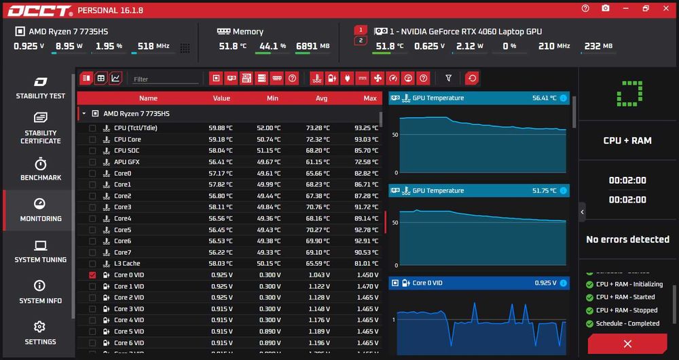Click 'CPU + RAM - Stopped' log entry
This screenshot has width=679, height=360.
click(x=626, y=311)
